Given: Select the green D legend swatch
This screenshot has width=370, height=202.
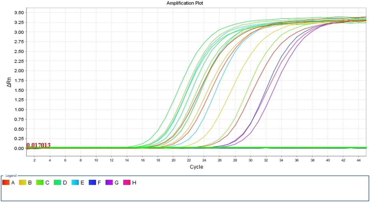Looking at the screenshot, I should tap(57, 183).
